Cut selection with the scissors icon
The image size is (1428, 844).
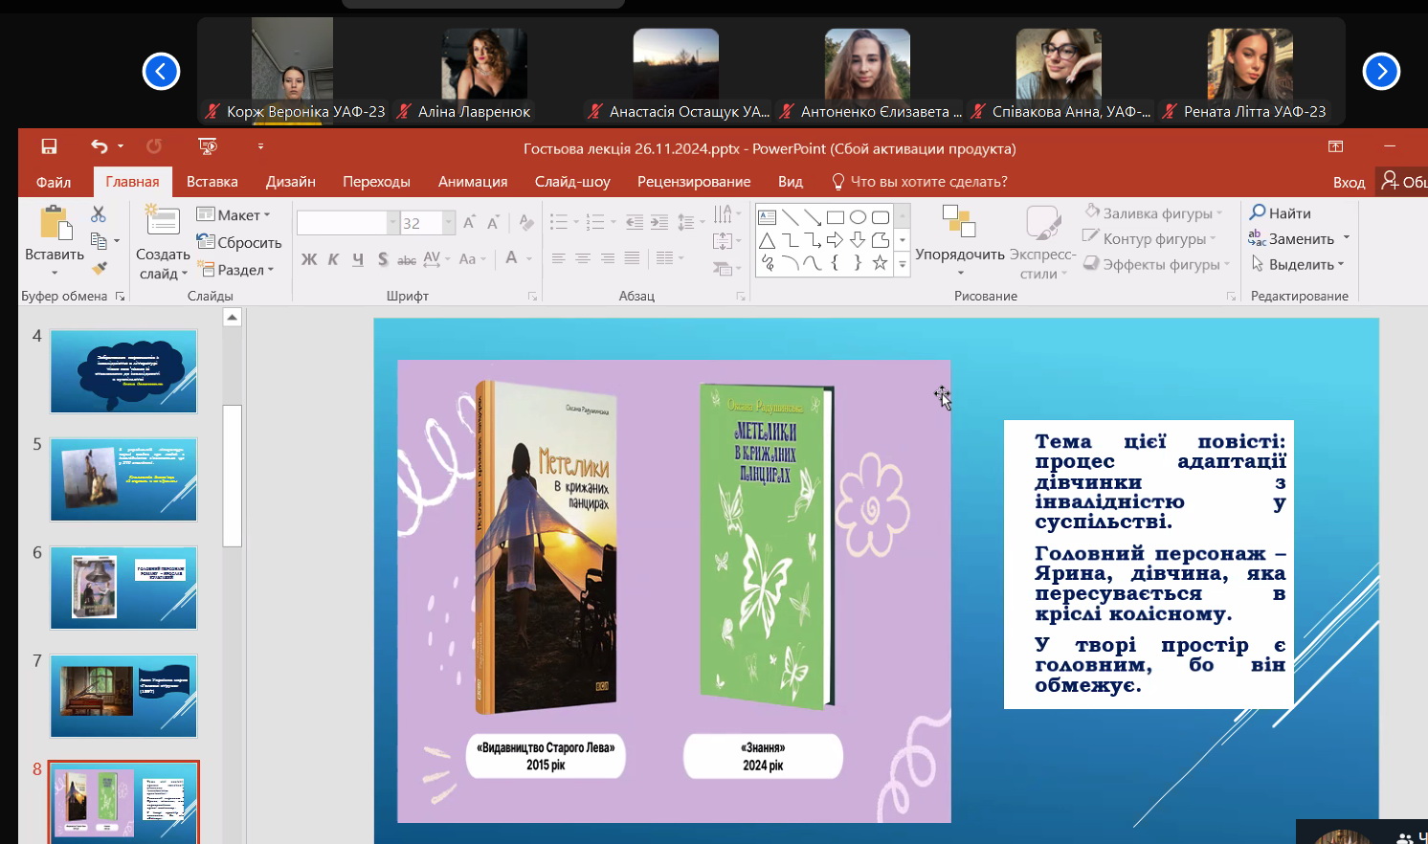click(98, 214)
